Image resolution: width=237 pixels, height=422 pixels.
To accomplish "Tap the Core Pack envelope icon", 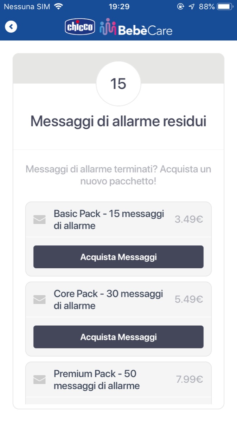I will click(39, 299).
